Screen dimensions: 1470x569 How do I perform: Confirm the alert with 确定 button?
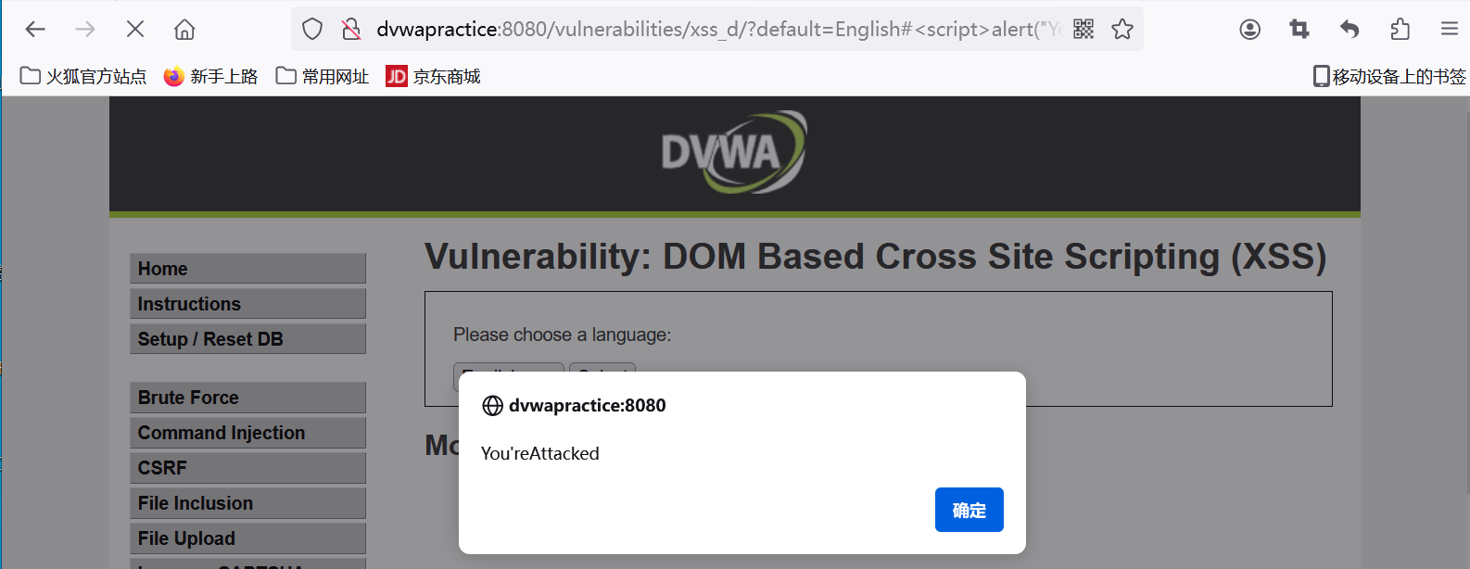click(969, 510)
